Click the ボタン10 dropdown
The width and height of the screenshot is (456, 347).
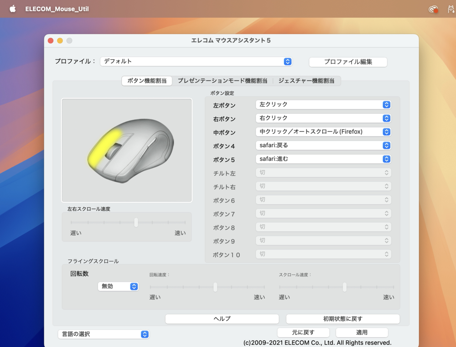[323, 254]
